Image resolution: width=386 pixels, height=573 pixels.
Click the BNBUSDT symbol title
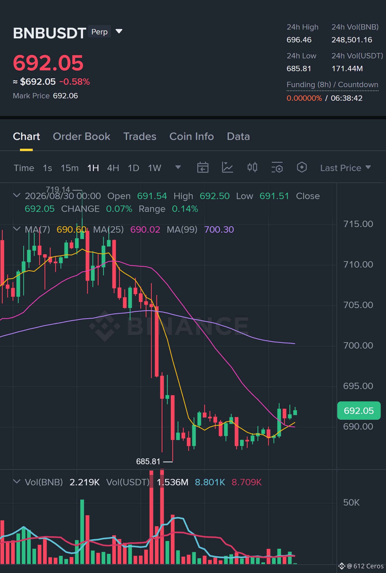(50, 33)
